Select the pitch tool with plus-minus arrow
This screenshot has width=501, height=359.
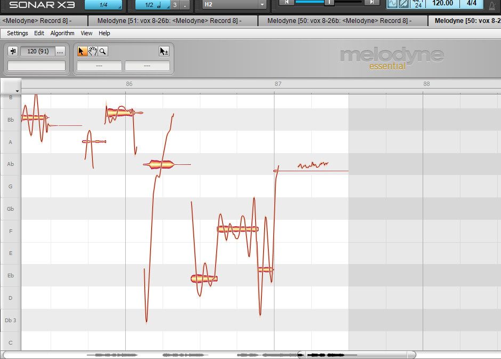[x=164, y=51]
